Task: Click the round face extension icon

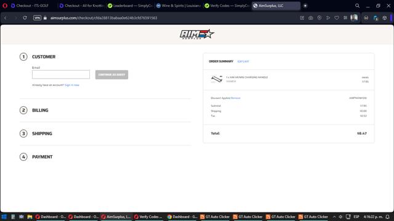Action: tap(366, 18)
